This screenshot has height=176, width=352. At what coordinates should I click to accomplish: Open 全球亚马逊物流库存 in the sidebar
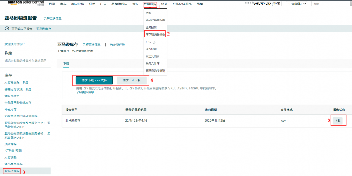(x=18, y=103)
